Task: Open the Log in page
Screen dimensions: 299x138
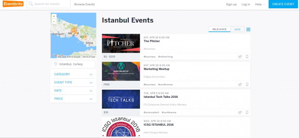Action: coord(246,4)
